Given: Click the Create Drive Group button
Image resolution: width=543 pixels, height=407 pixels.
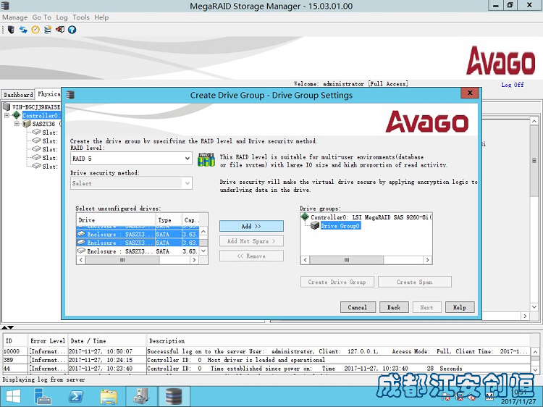Looking at the screenshot, I should click(x=337, y=282).
